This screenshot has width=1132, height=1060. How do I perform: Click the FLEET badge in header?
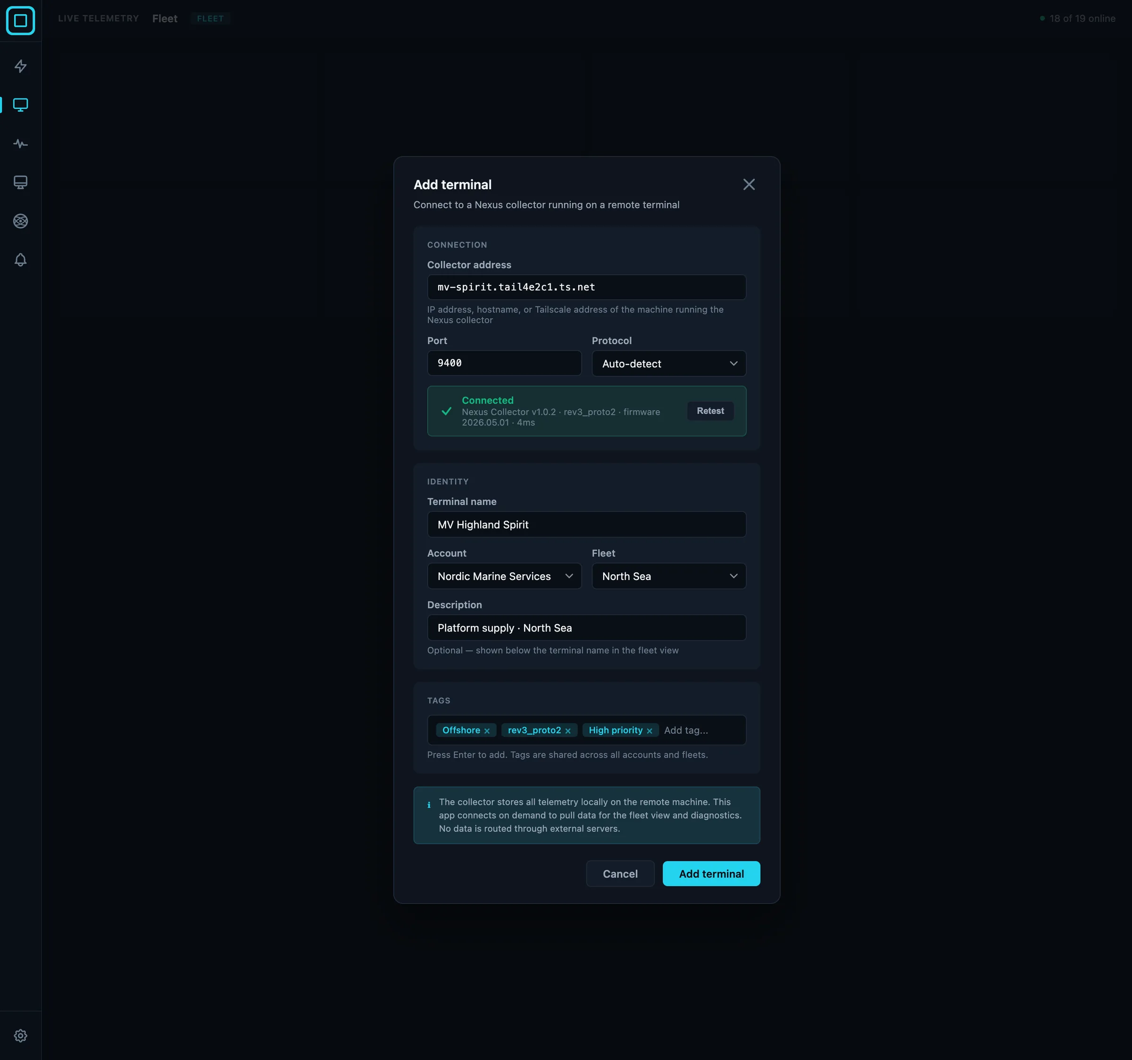tap(210, 19)
